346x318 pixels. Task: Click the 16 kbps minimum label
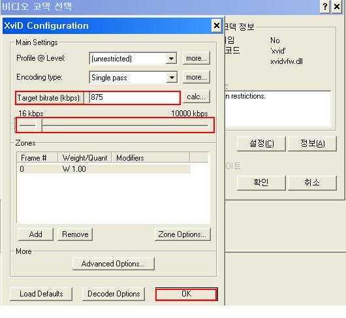point(31,114)
